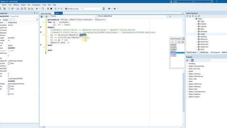
Task: Expand the PRODUTOS table node
Action: click(196, 39)
